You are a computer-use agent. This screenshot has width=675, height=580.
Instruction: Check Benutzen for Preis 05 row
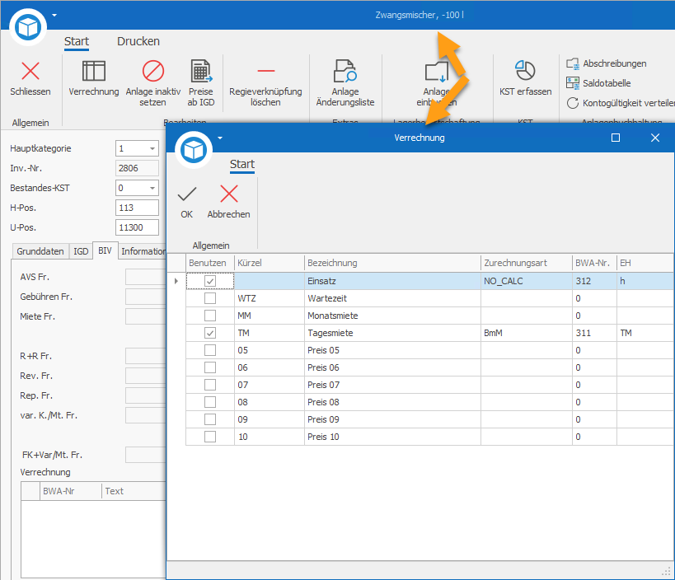click(210, 350)
